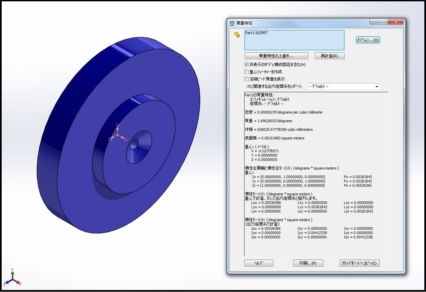426x292 pixels.
Task: Click the Lxx = 0.00526366 value
Action: pyautogui.click(x=266, y=203)
